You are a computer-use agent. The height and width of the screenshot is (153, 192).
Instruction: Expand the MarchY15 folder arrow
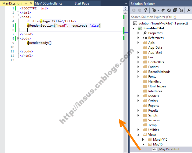pyautogui.click(x=143, y=140)
